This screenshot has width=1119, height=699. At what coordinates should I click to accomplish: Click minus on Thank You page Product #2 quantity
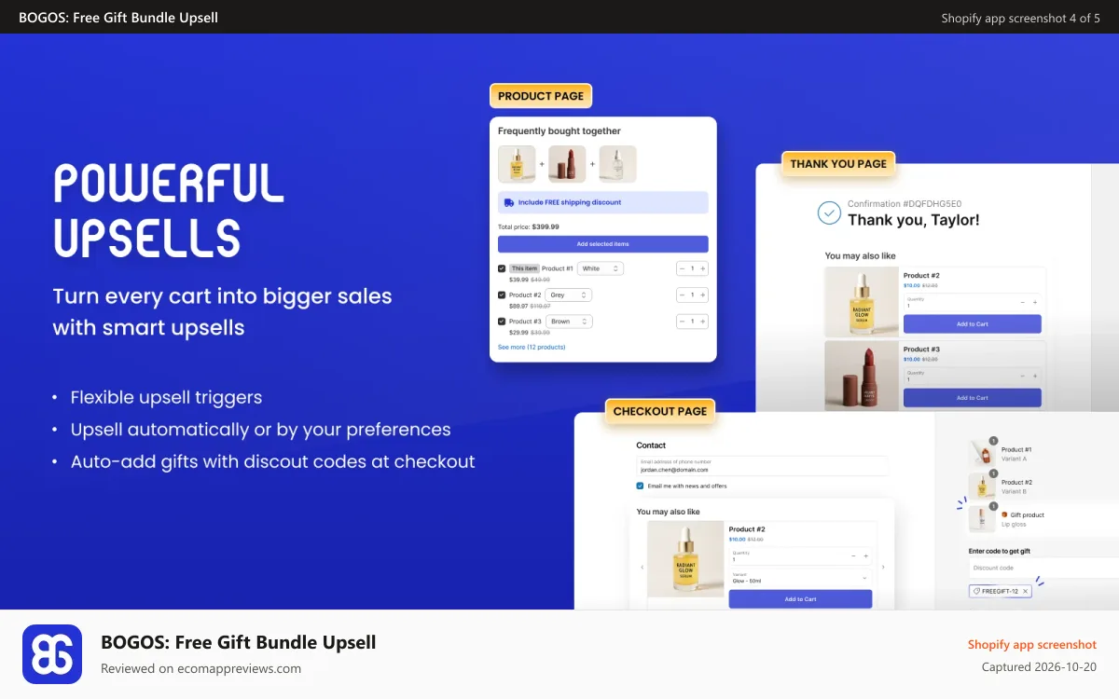click(x=1022, y=302)
